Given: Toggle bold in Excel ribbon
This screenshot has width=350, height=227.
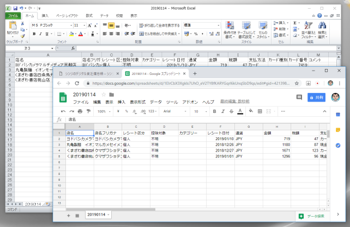Looking at the screenshot, I should click(34, 34).
